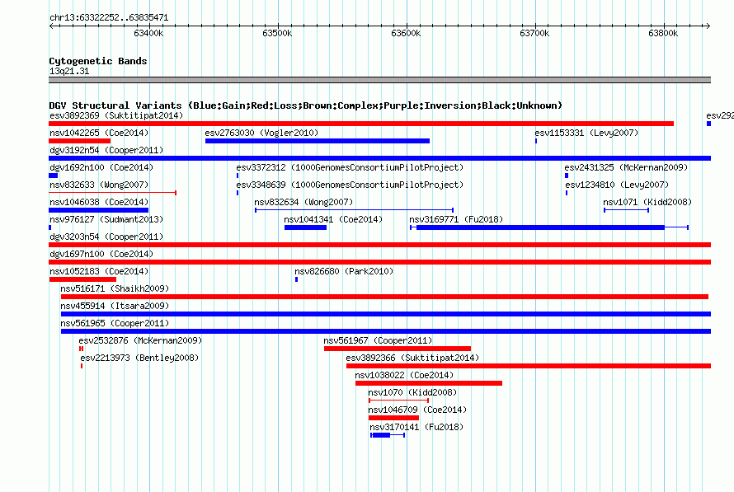This screenshot has width=734, height=492.
Task: Click the 13q21.31 cytogenetic band bar
Action: click(380, 80)
